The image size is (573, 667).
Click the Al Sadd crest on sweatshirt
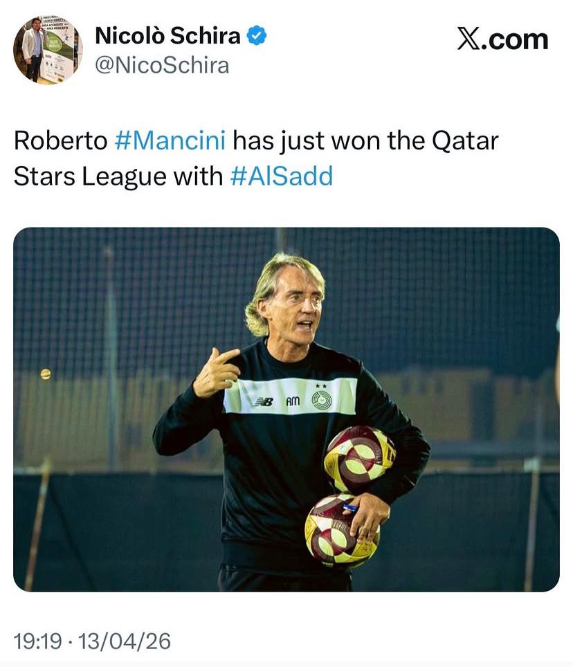[x=322, y=400]
